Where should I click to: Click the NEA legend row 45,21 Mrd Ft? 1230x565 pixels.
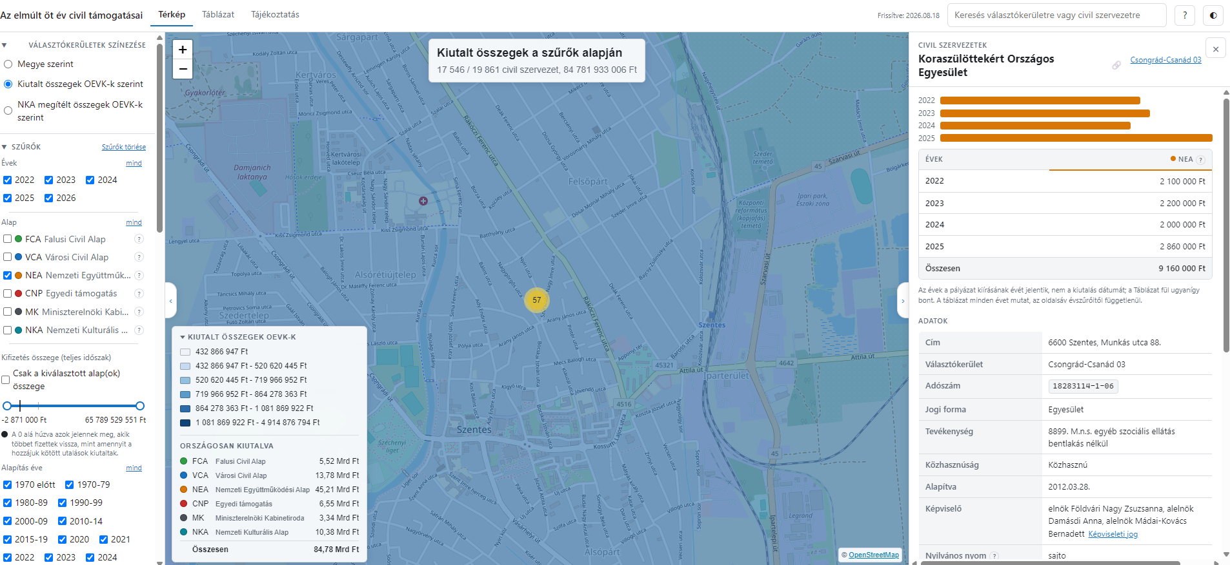pos(269,490)
